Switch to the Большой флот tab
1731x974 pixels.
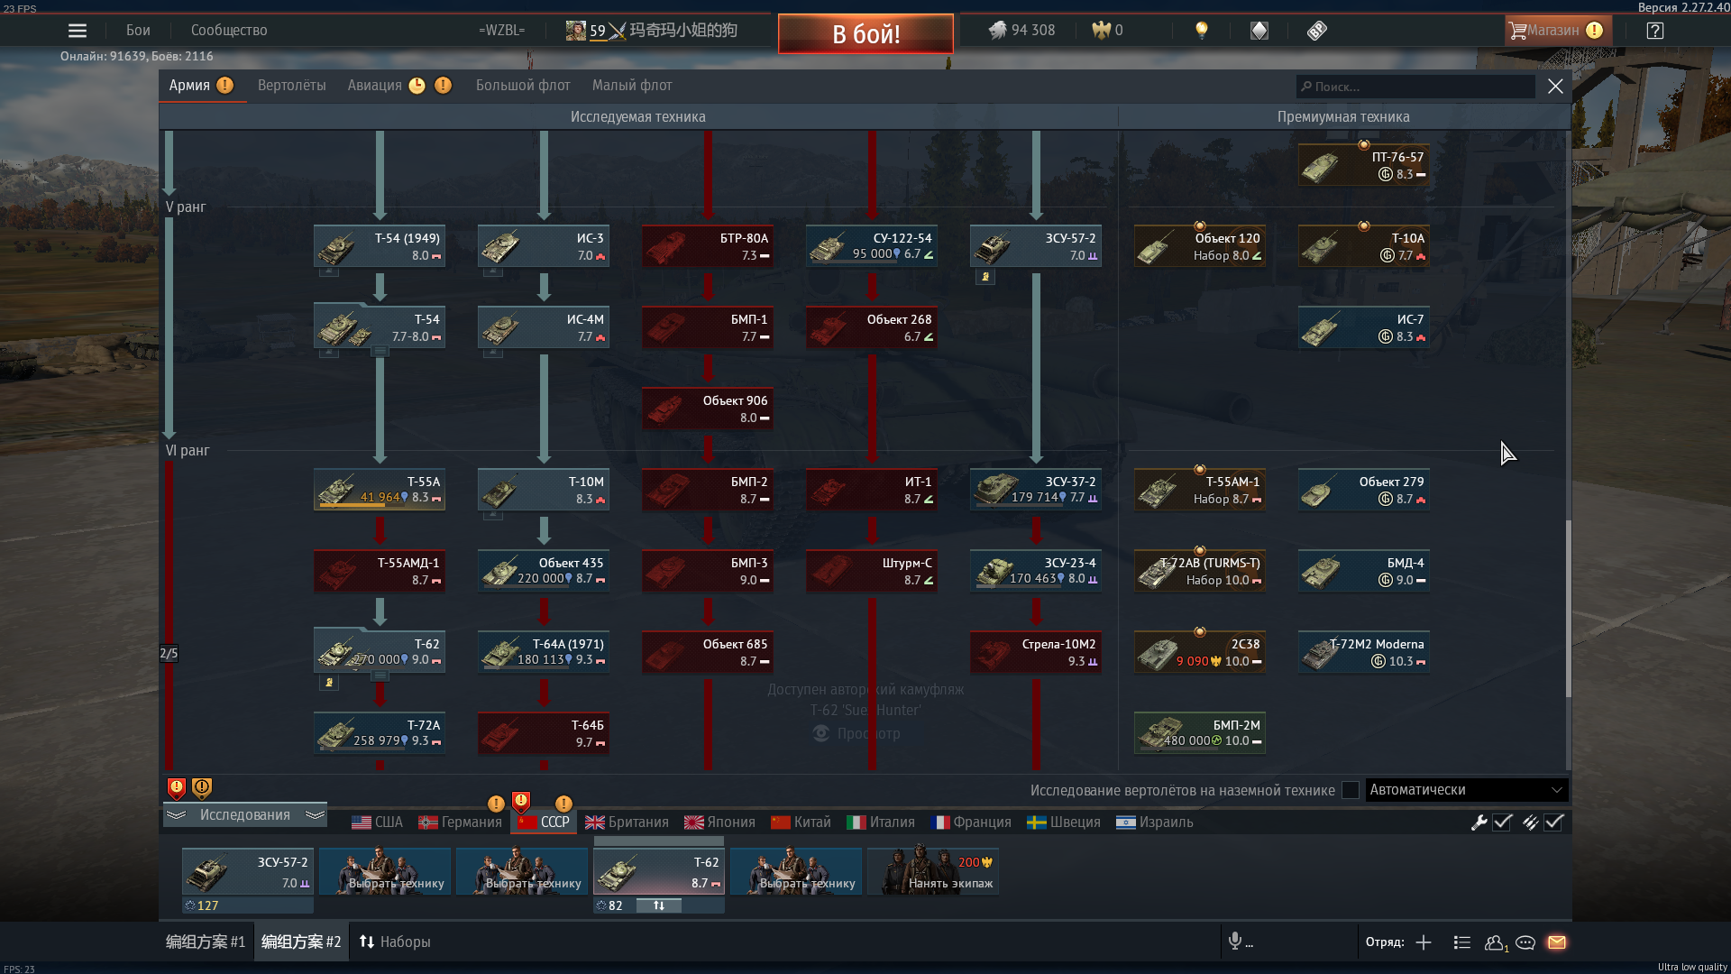click(523, 86)
